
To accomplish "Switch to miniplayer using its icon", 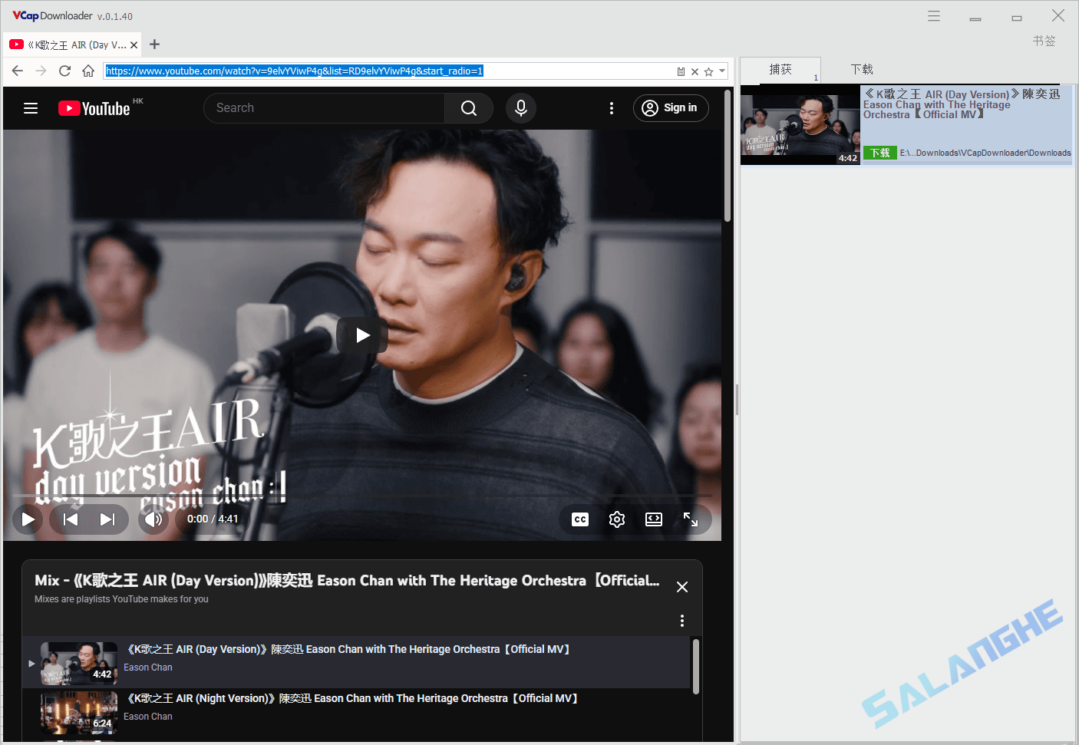I will pyautogui.click(x=654, y=519).
